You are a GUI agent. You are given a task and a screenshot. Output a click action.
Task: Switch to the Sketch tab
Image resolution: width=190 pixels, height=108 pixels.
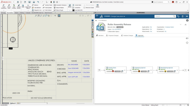click(16, 13)
